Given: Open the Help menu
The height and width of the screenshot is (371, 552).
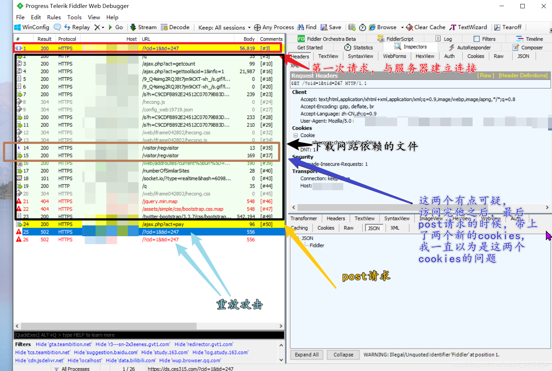Looking at the screenshot, I should (x=112, y=17).
